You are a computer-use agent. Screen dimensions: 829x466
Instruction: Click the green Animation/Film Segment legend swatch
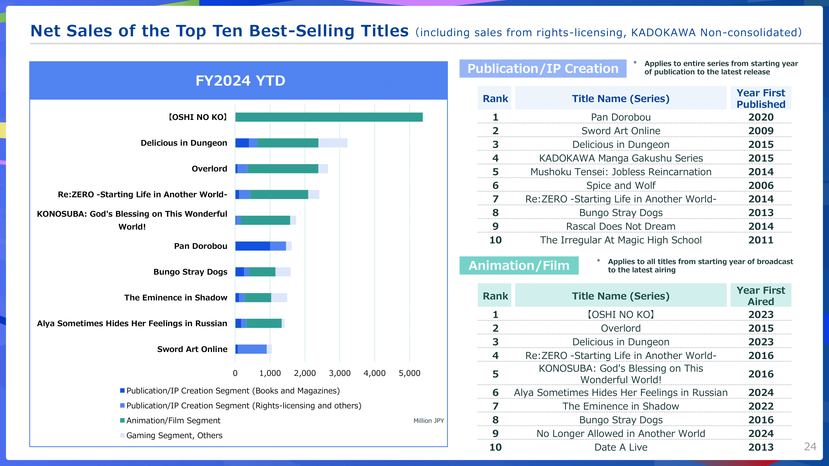point(122,420)
